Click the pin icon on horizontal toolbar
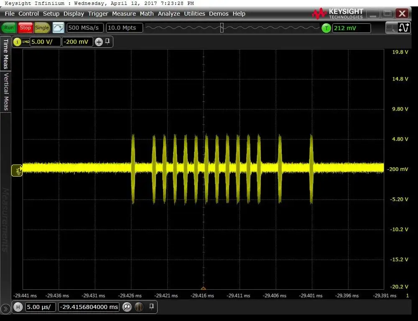The image size is (418, 321). click(151, 306)
